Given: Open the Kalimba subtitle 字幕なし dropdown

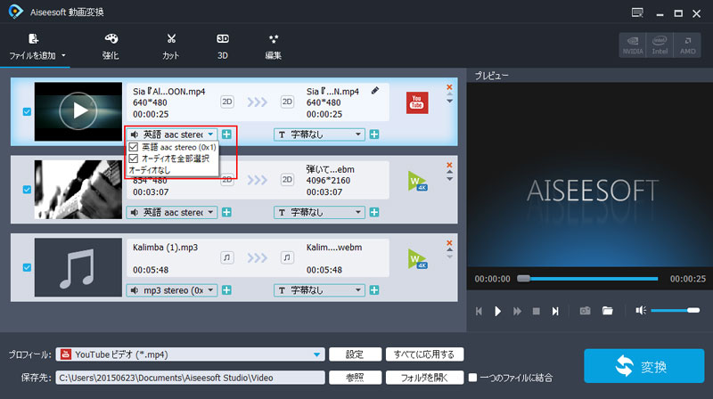Looking at the screenshot, I should (x=319, y=290).
